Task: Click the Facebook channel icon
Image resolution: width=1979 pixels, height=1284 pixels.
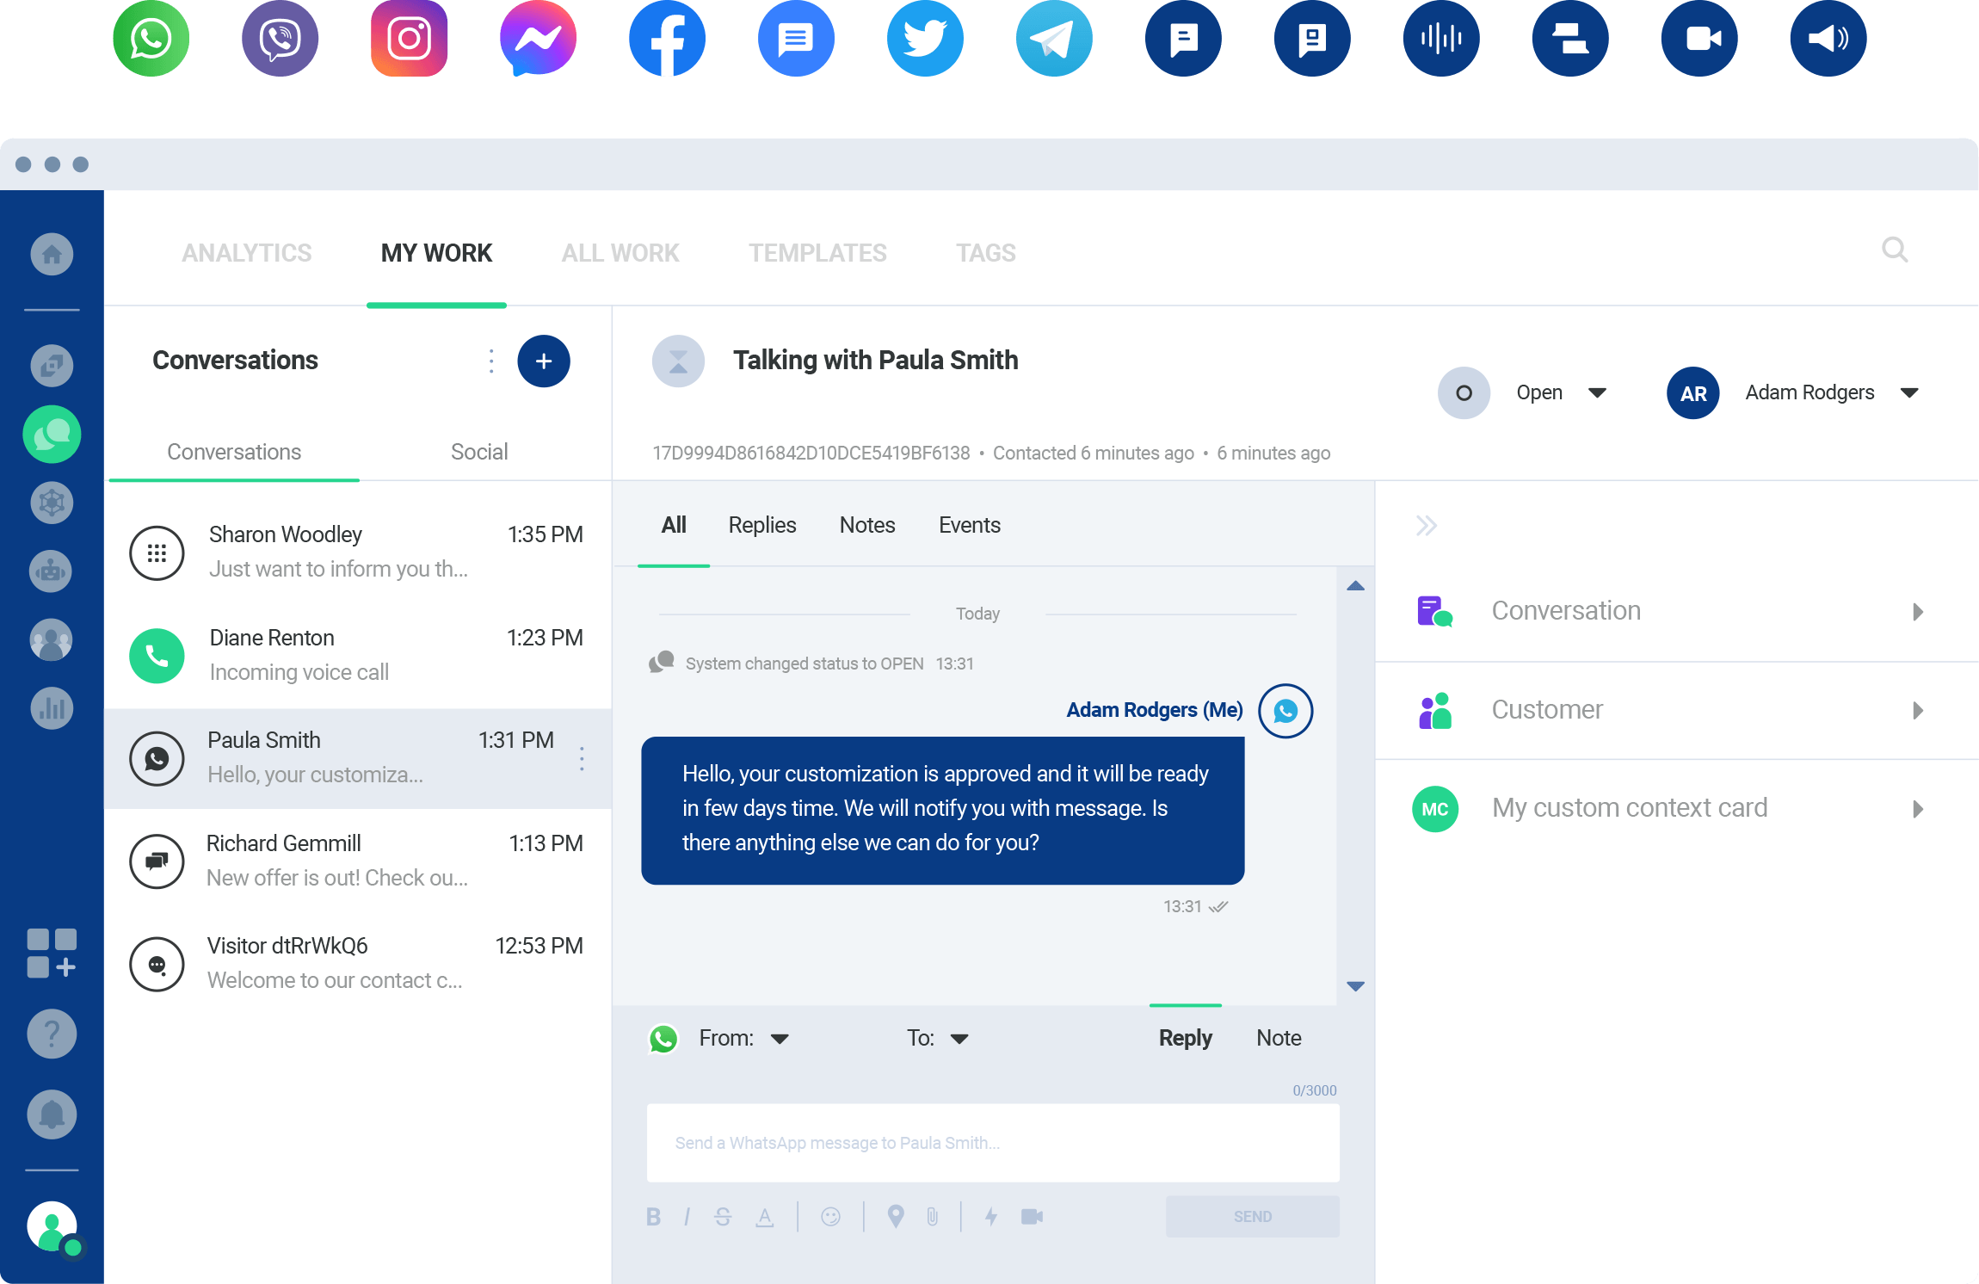Action: point(667,39)
